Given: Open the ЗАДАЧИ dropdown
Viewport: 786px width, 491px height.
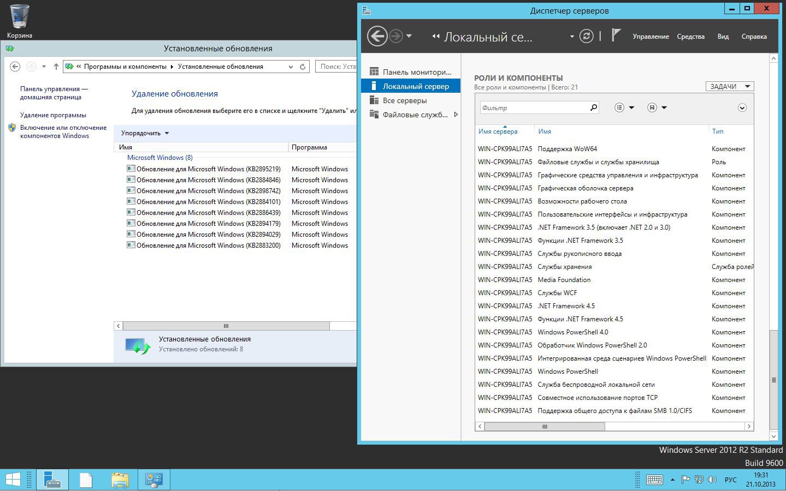Looking at the screenshot, I should (x=730, y=86).
